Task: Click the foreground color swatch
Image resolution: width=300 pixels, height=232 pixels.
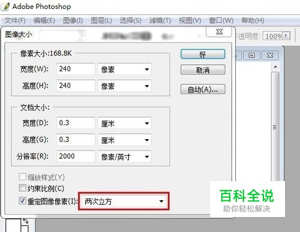Action: pos(13,225)
